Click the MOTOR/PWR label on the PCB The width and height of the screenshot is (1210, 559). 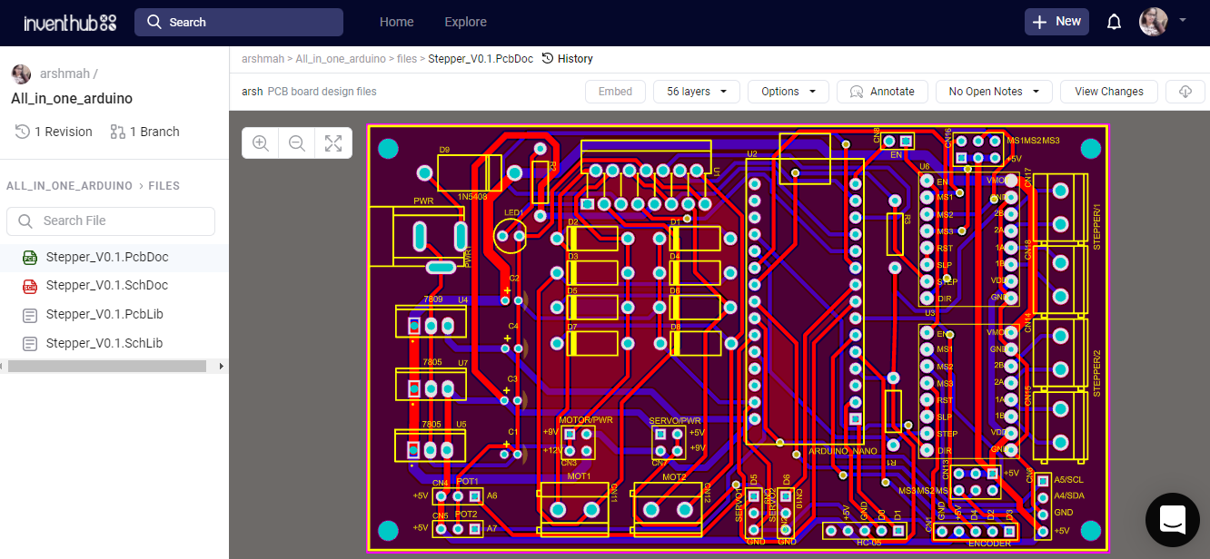click(586, 420)
